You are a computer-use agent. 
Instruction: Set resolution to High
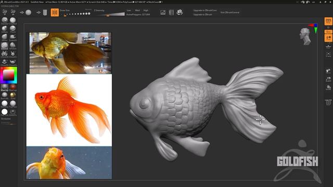coord(146,10)
